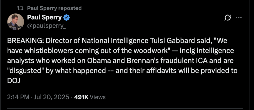Open Paul Sperry's profile picture

[x=16, y=22]
